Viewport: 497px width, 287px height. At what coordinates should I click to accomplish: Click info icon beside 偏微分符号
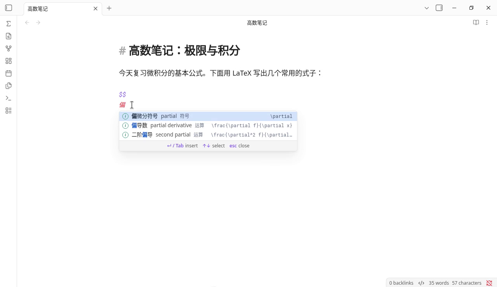tap(125, 116)
